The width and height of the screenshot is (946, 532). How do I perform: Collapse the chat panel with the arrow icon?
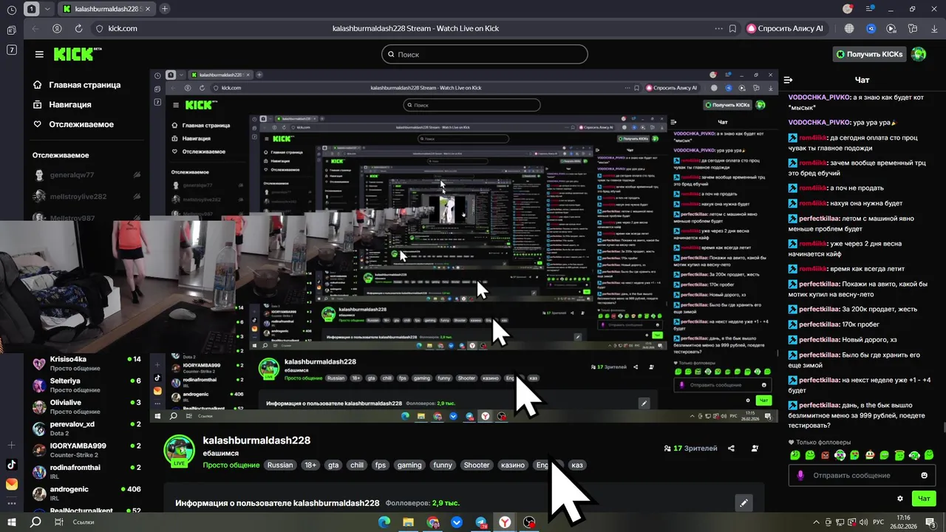tap(788, 80)
